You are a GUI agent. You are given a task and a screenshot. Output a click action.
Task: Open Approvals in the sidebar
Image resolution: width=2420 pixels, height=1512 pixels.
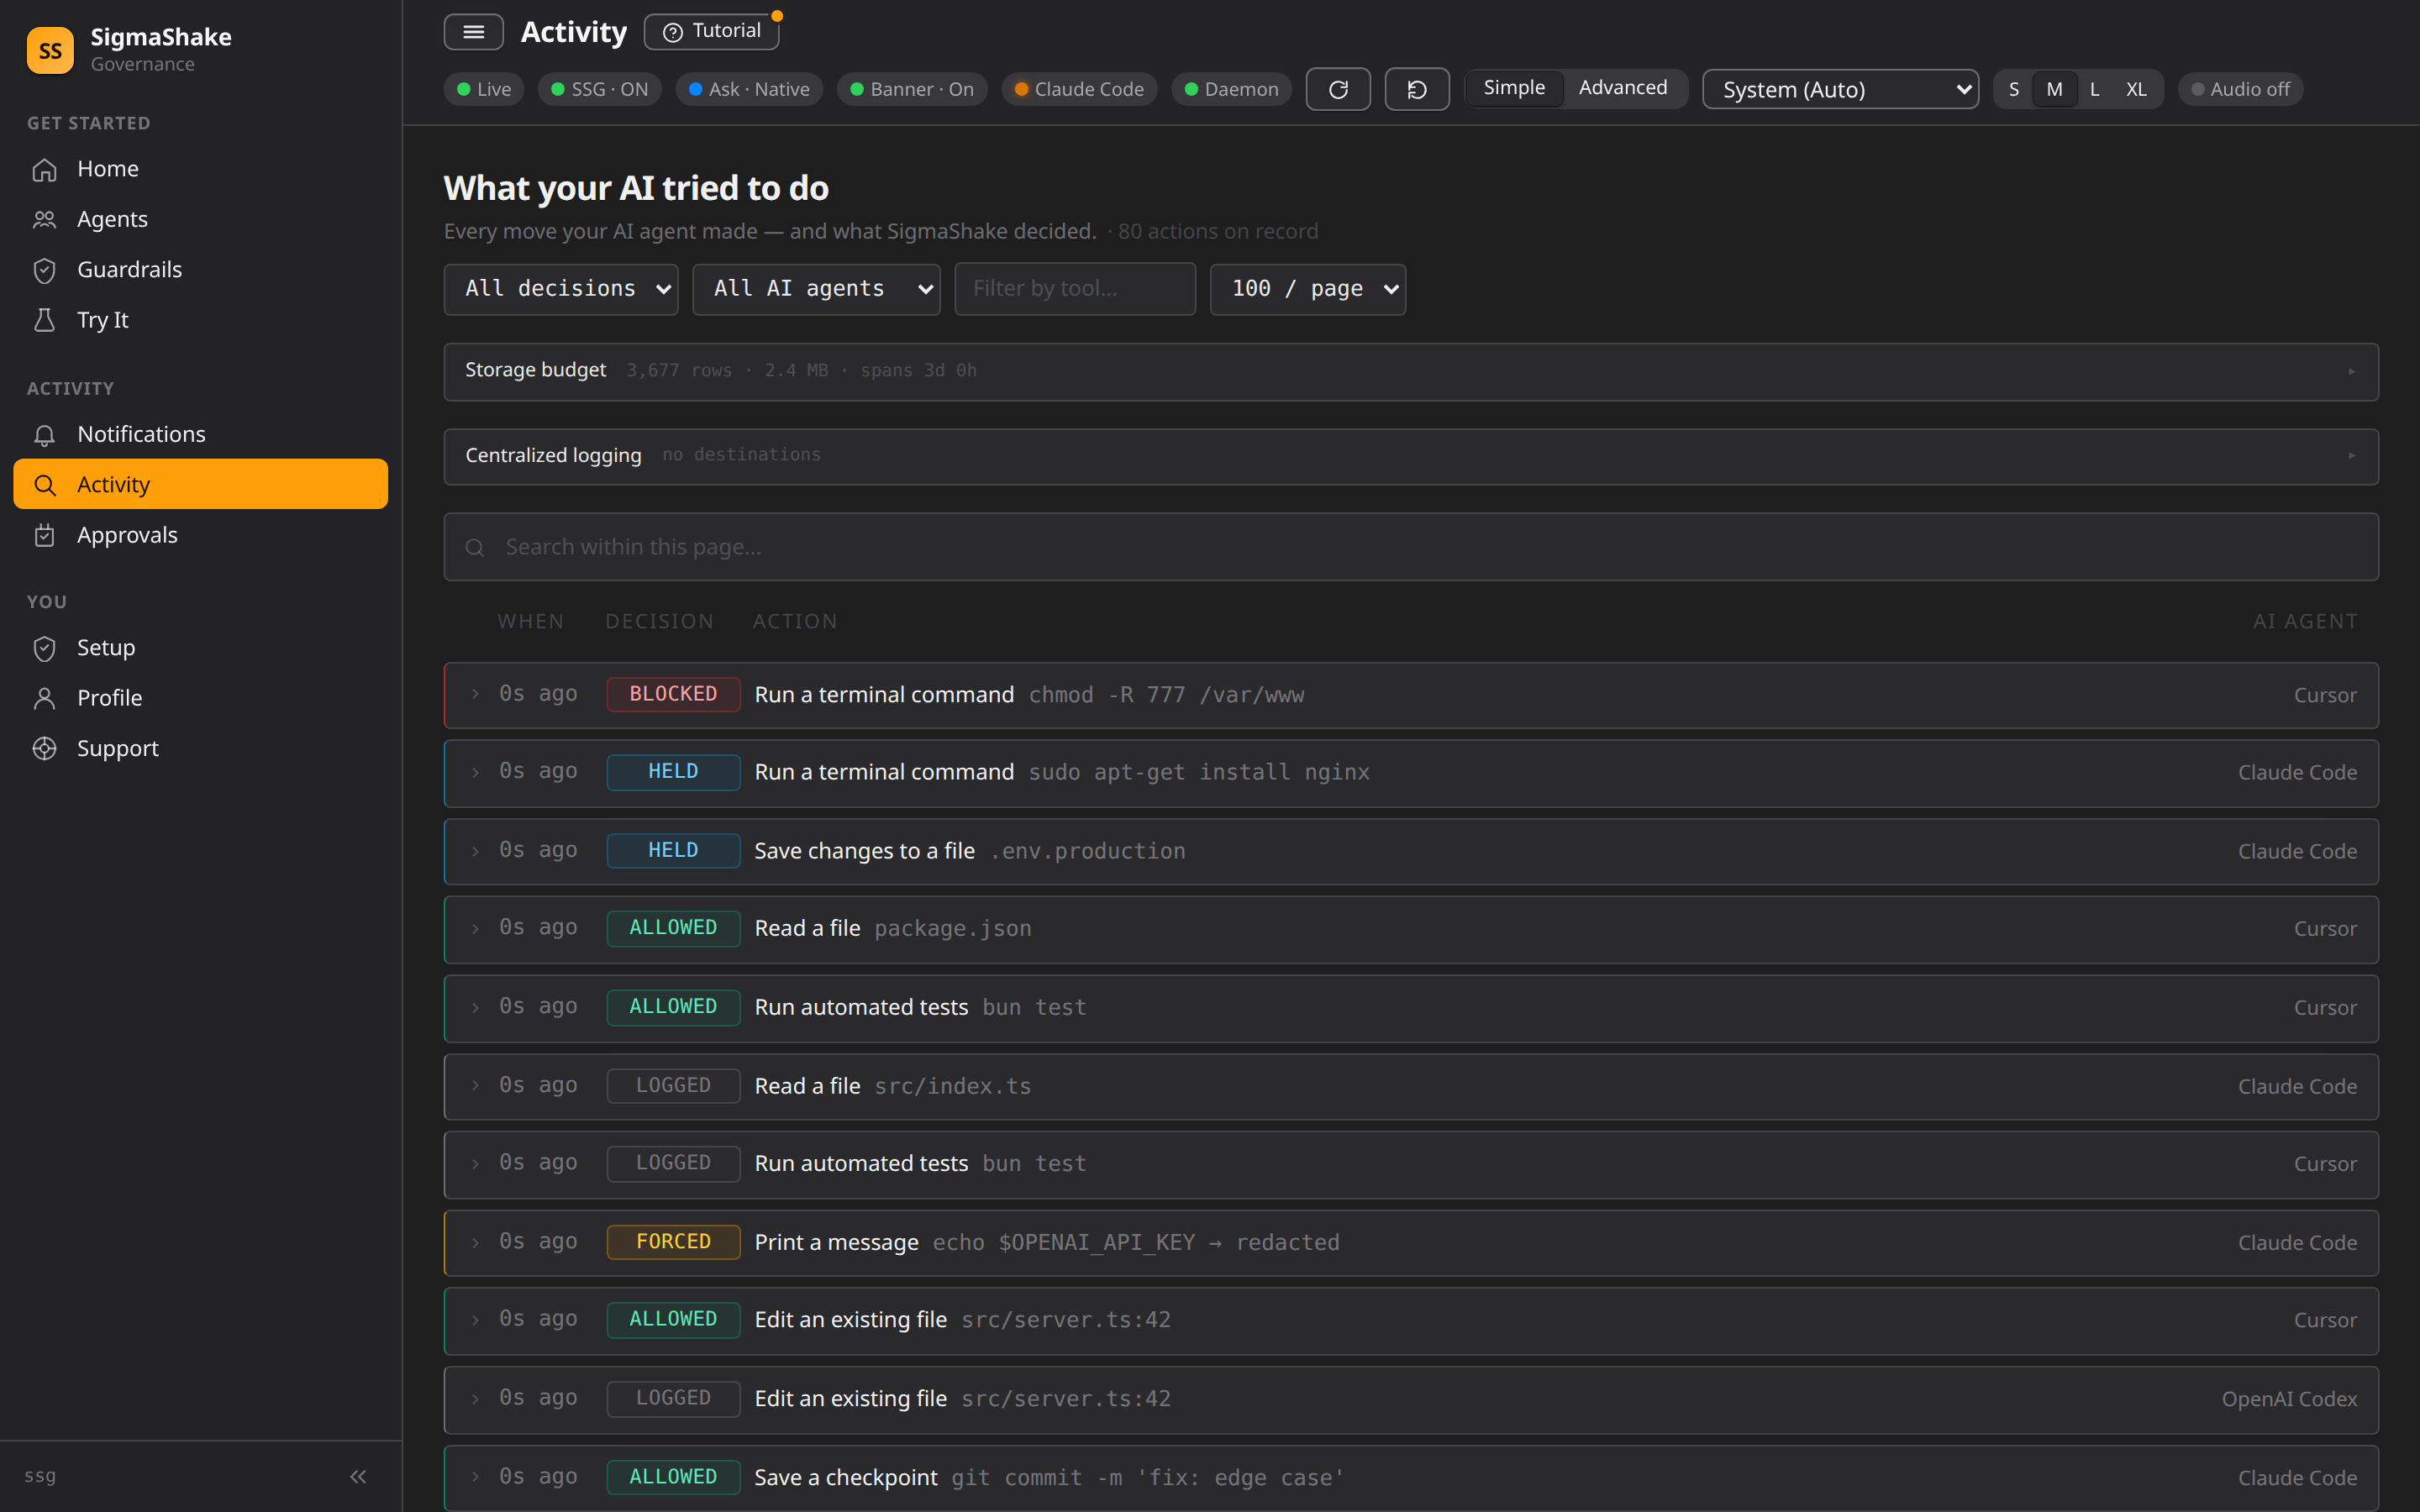[x=200, y=535]
